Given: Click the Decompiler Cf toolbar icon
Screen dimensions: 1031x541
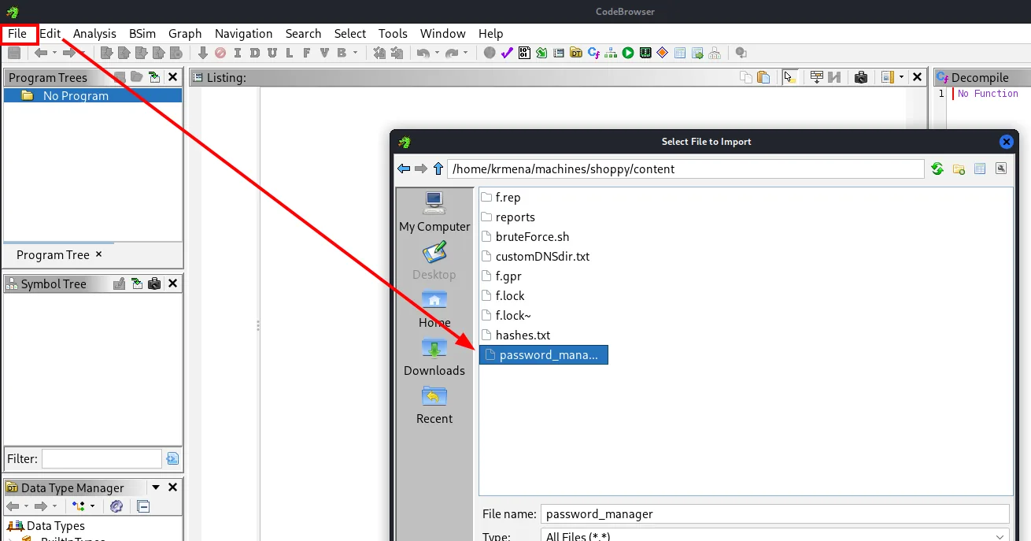Looking at the screenshot, I should (x=594, y=53).
